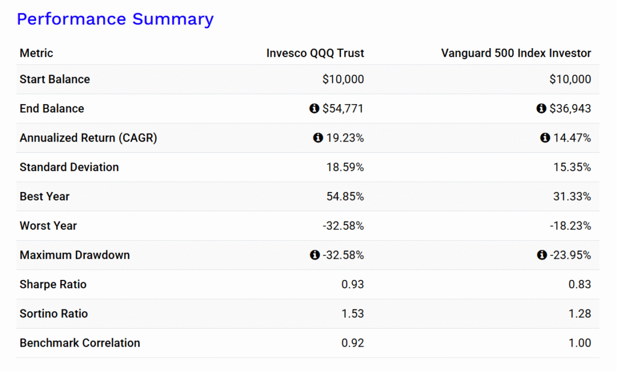Select the Annualized Return (CAGR) label

(x=88, y=138)
